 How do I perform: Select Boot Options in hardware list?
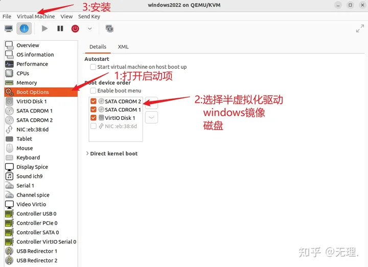[41, 92]
